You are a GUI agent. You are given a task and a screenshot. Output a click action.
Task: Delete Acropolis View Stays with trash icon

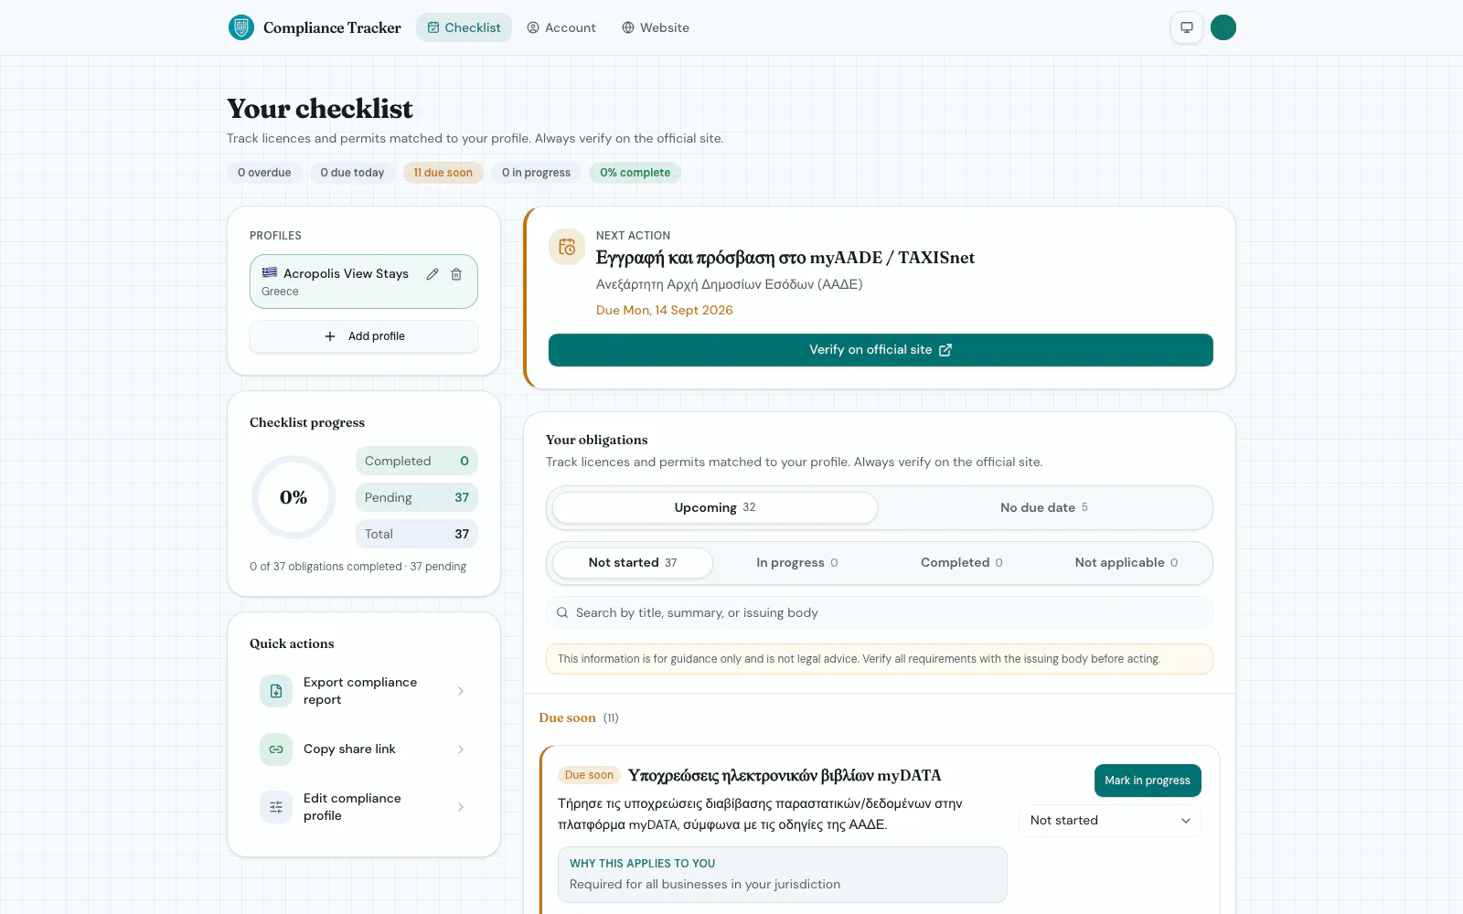(x=456, y=274)
